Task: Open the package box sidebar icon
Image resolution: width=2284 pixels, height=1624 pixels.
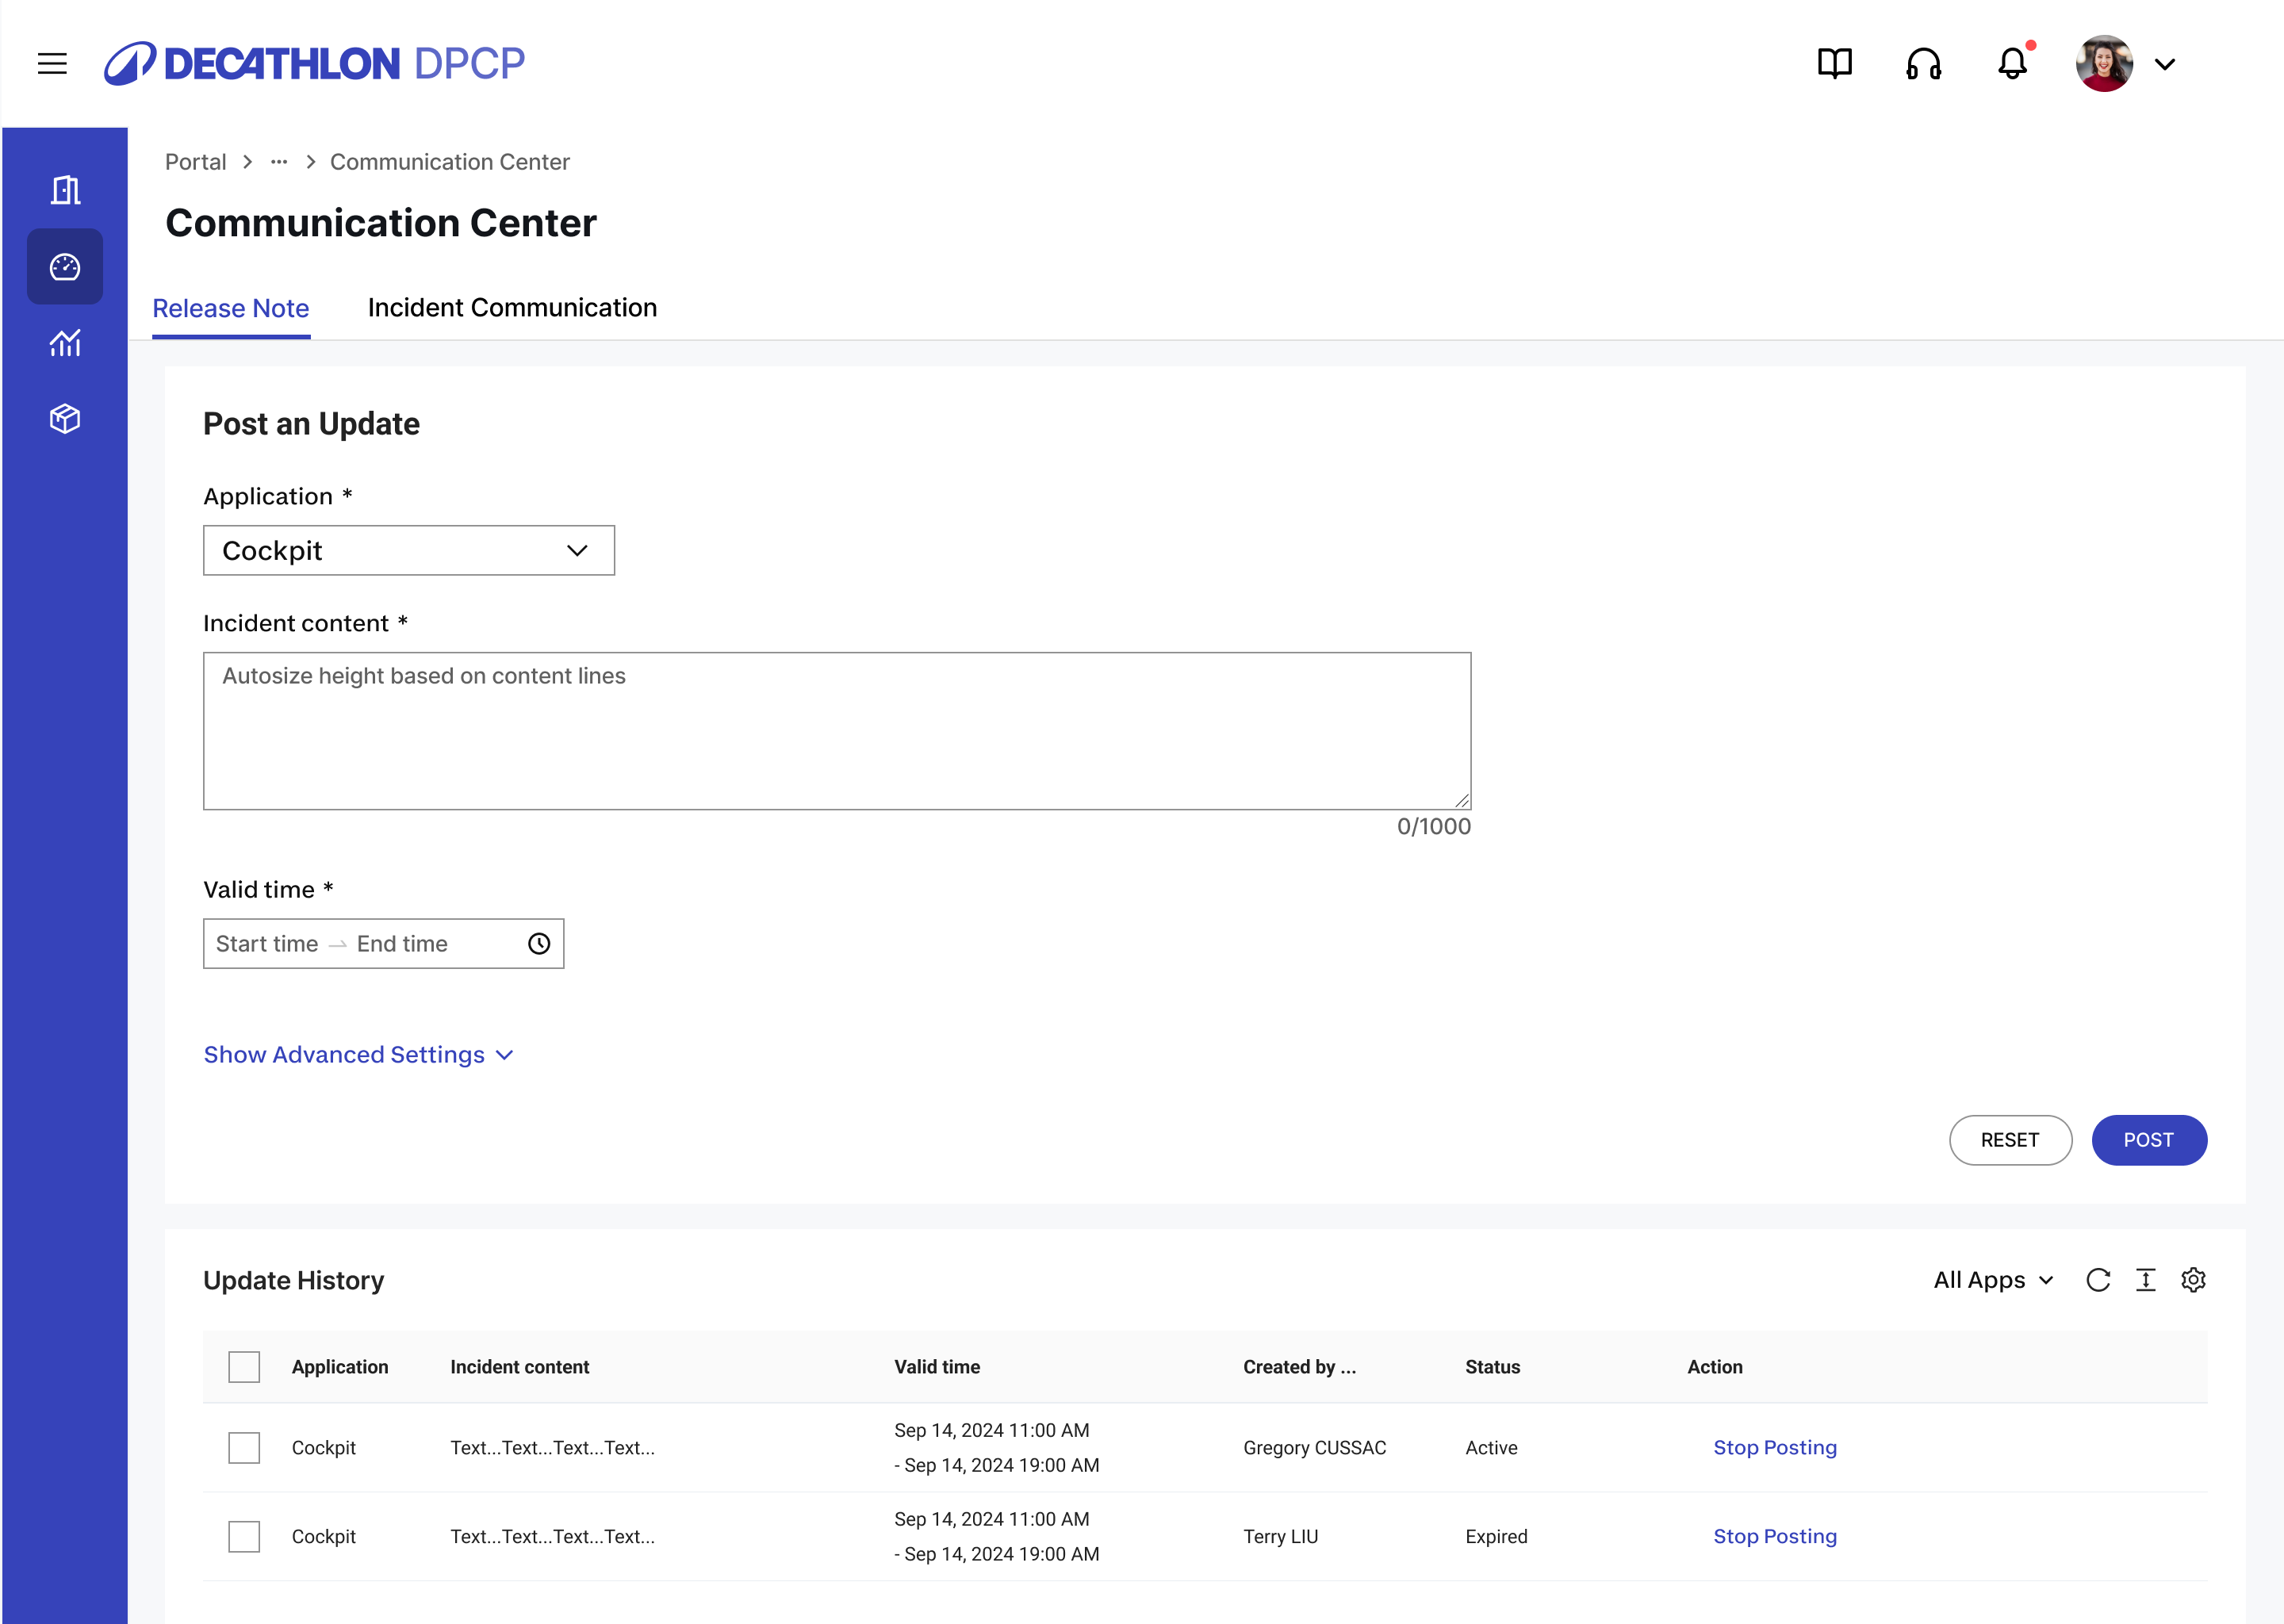Action: (x=65, y=419)
